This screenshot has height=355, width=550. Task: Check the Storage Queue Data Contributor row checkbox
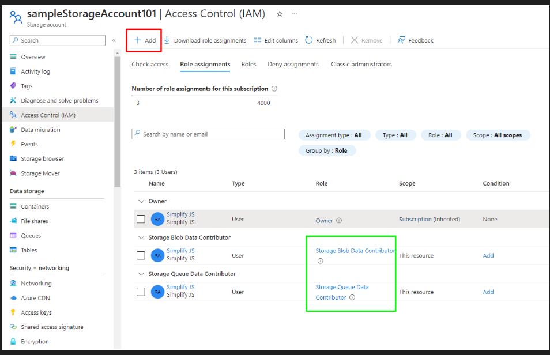tap(141, 292)
